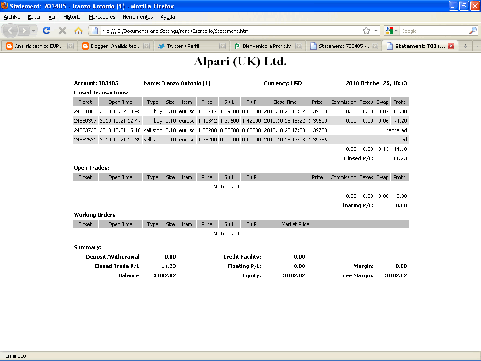Image resolution: width=481 pixels, height=361 pixels.
Task: Click the search magnifier icon
Action: (473, 31)
